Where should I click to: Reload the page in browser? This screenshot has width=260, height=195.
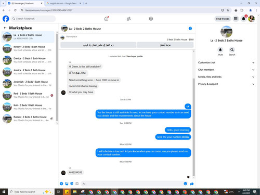coord(15,10)
